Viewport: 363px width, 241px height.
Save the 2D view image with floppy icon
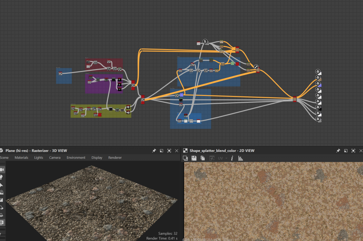point(194,158)
